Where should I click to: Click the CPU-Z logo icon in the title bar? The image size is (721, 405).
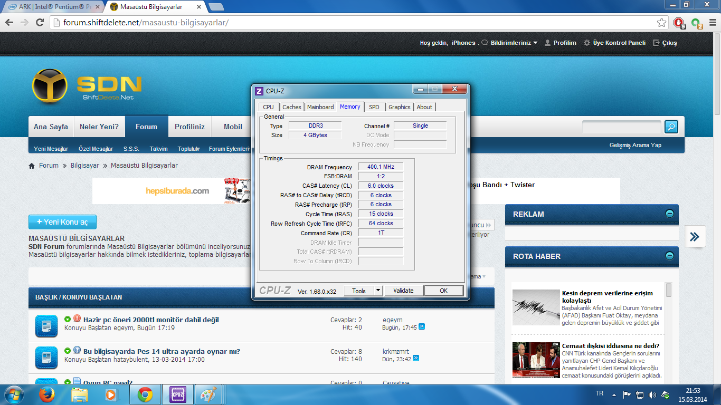(259, 91)
